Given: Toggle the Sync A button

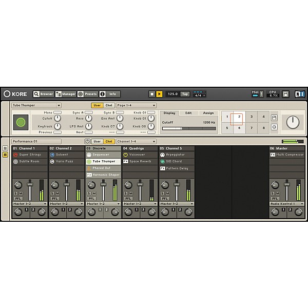Looking at the screenshot, I should [89, 112].
